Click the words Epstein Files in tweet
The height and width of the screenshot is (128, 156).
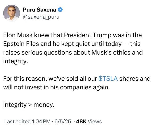(20, 44)
